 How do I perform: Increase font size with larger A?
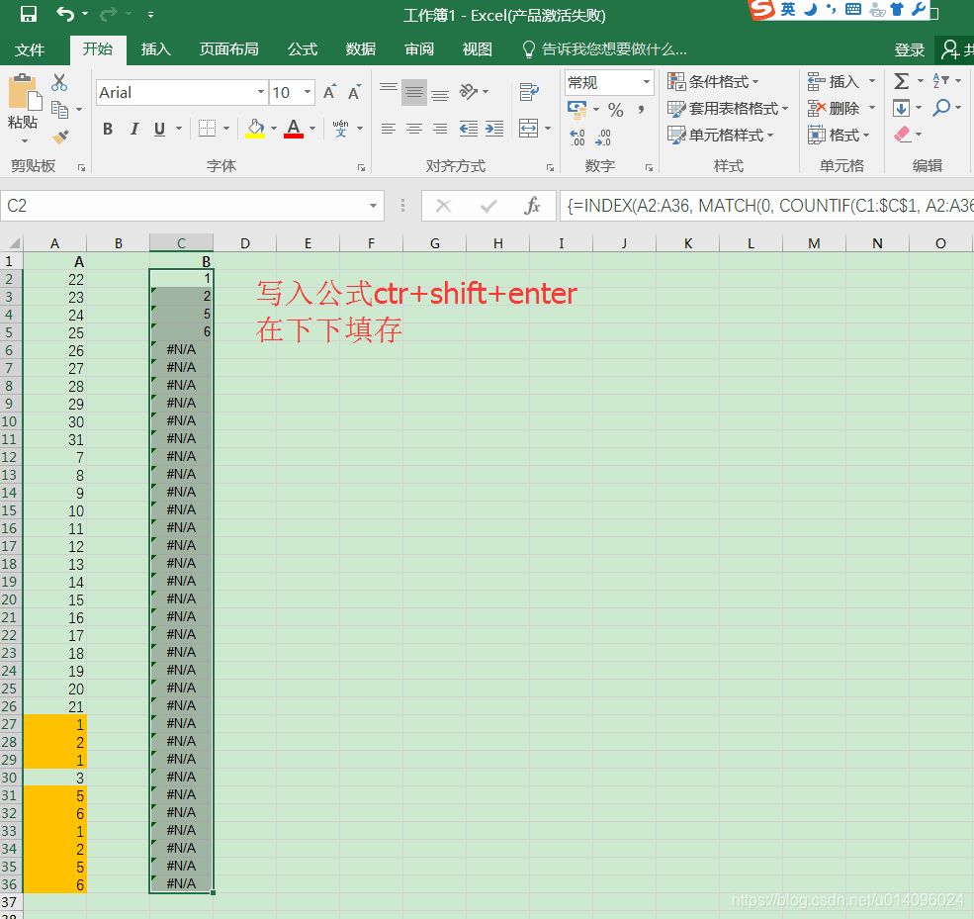[x=330, y=92]
